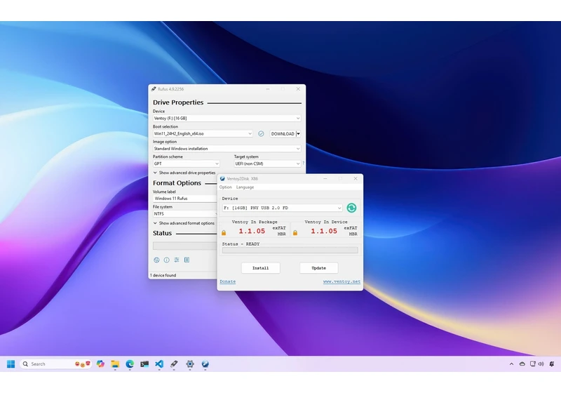Open Rufus language globe icon
This screenshot has width=561, height=393.
[x=156, y=260]
